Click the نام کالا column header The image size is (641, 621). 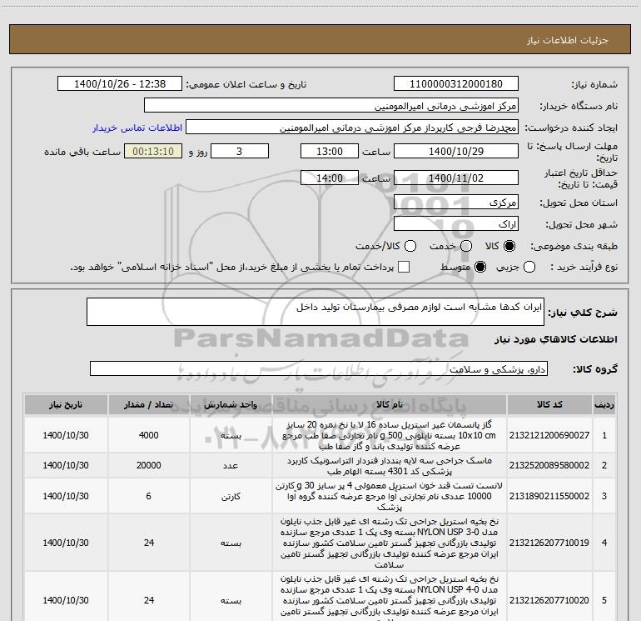tap(390, 404)
